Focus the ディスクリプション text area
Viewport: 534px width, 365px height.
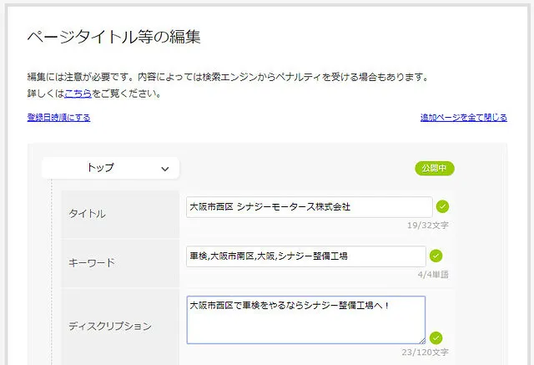click(x=306, y=320)
